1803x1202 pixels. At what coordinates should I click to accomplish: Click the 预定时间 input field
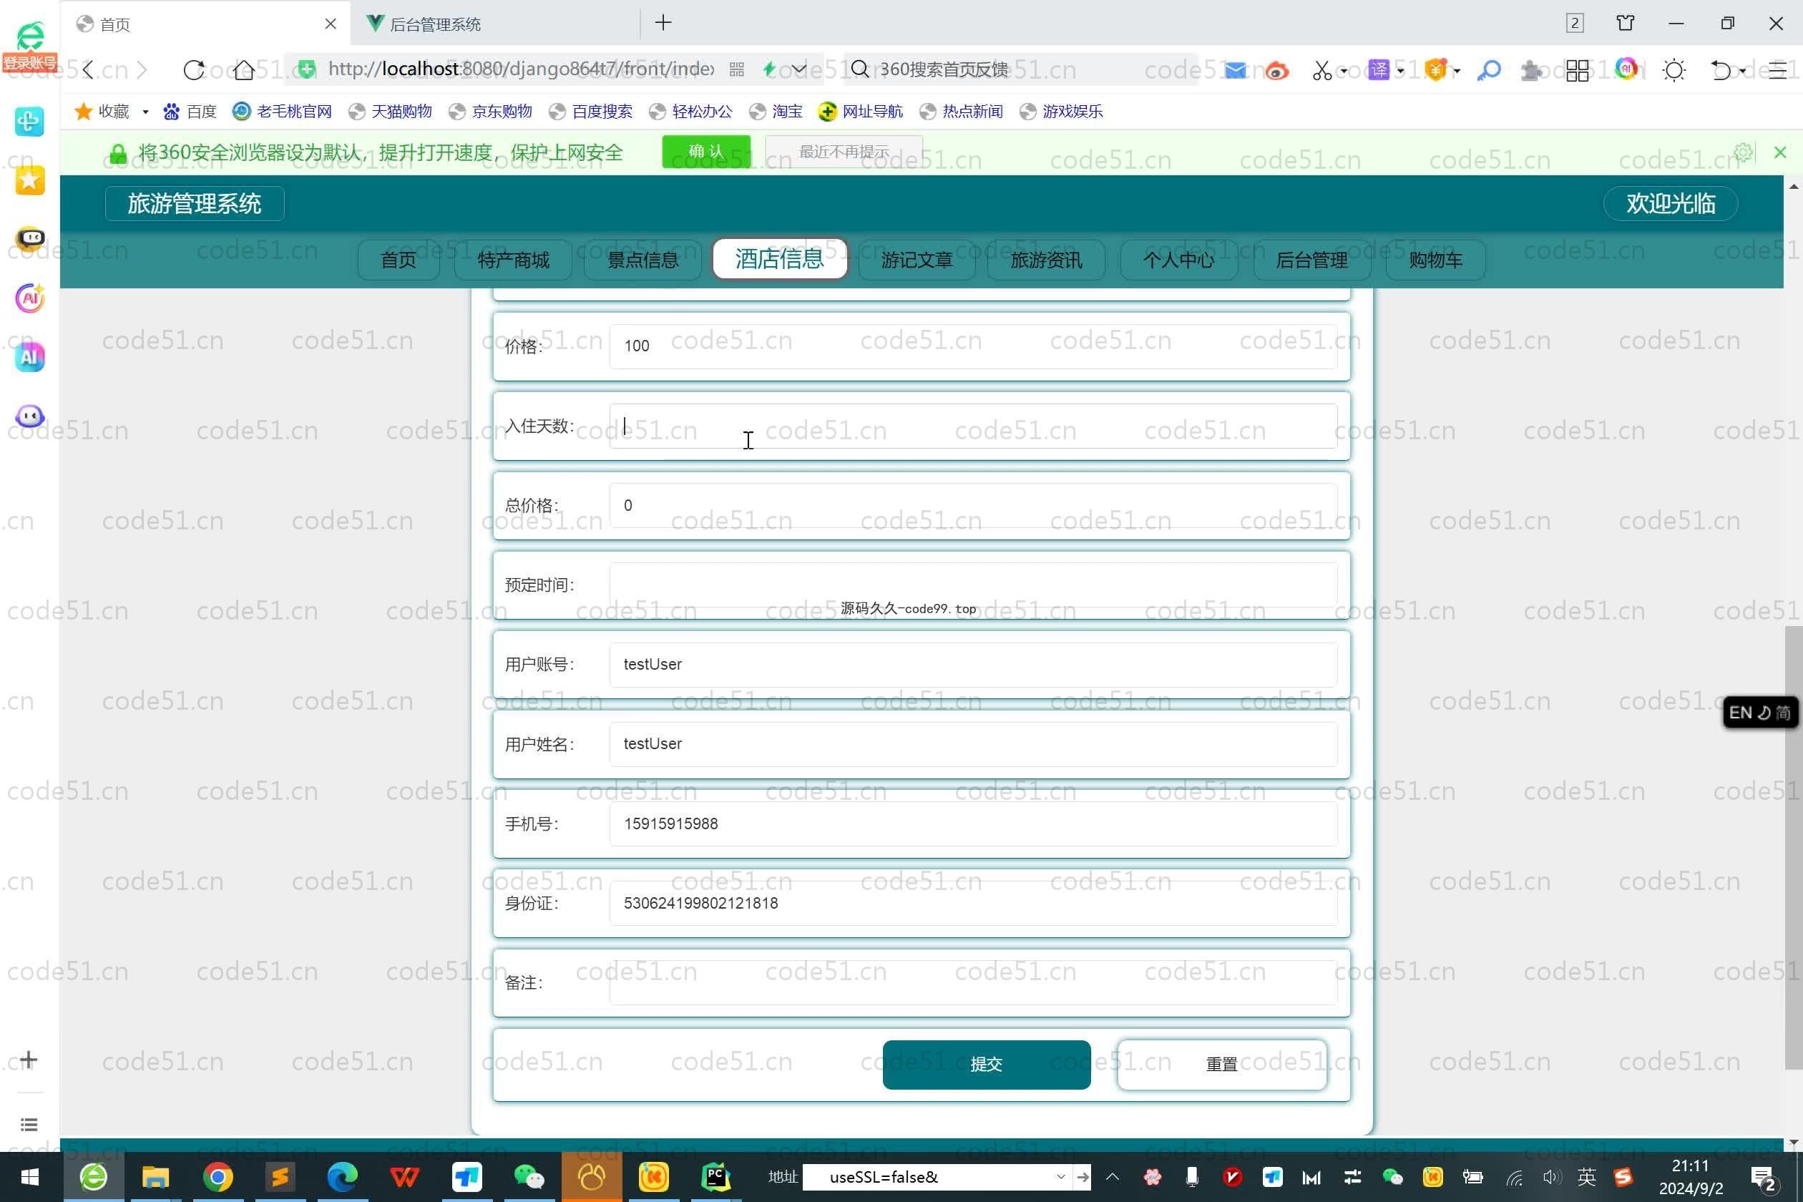tap(974, 585)
